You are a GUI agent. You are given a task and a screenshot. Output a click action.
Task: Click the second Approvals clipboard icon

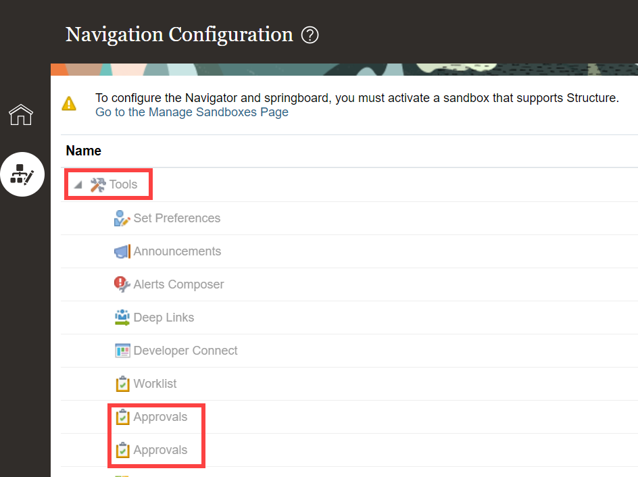click(122, 449)
